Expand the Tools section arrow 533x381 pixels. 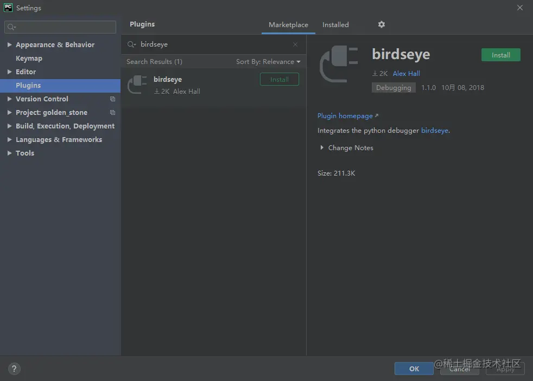[x=10, y=153]
